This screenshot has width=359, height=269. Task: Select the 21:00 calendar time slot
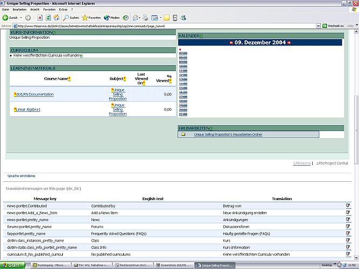point(183,114)
